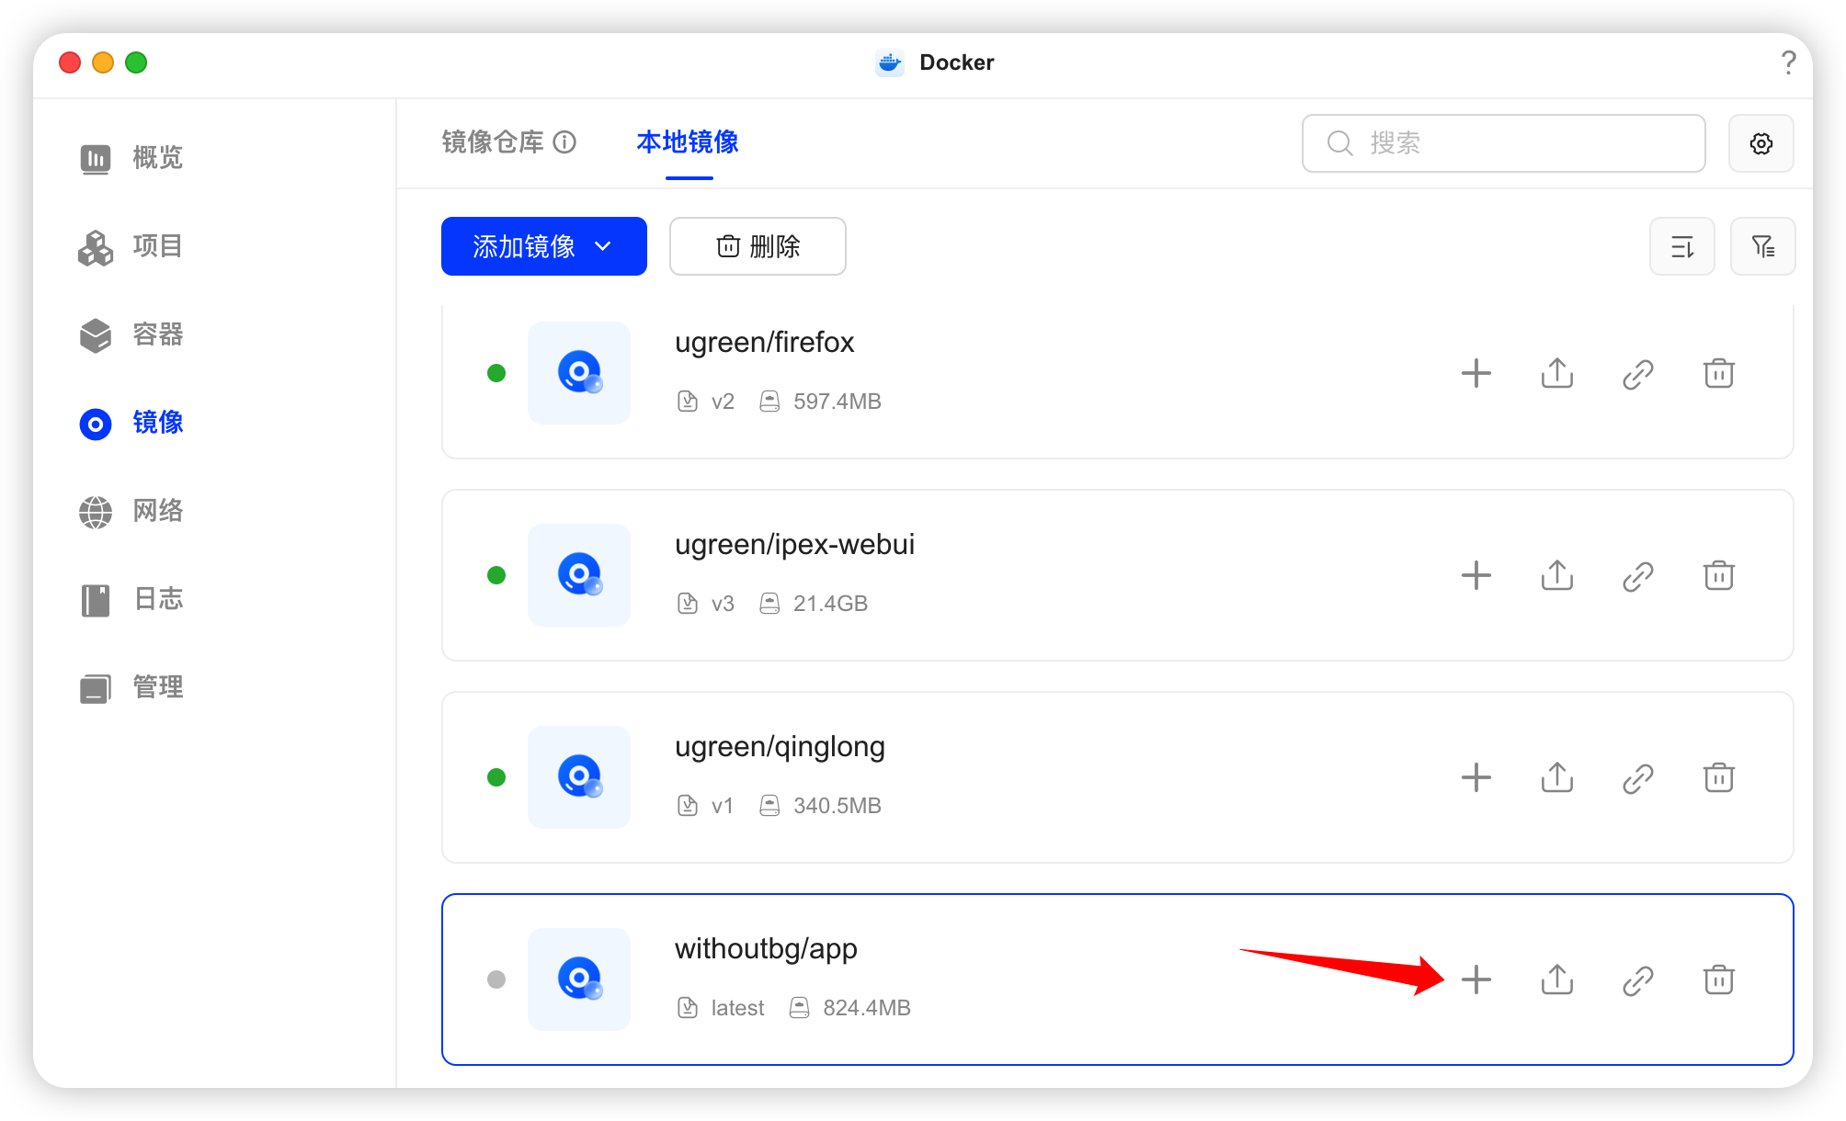Click the 删除 button
The width and height of the screenshot is (1846, 1121).
[758, 246]
